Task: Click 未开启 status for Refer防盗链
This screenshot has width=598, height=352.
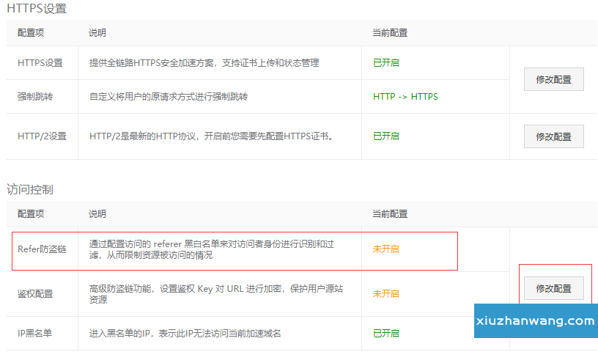Action: point(386,249)
